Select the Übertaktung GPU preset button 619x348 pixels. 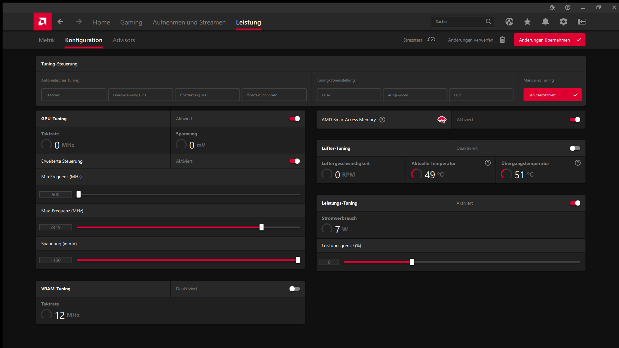(x=207, y=95)
